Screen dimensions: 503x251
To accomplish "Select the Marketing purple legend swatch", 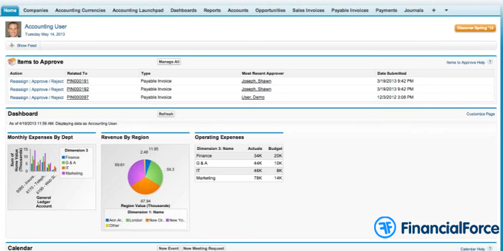I will [x=64, y=173].
